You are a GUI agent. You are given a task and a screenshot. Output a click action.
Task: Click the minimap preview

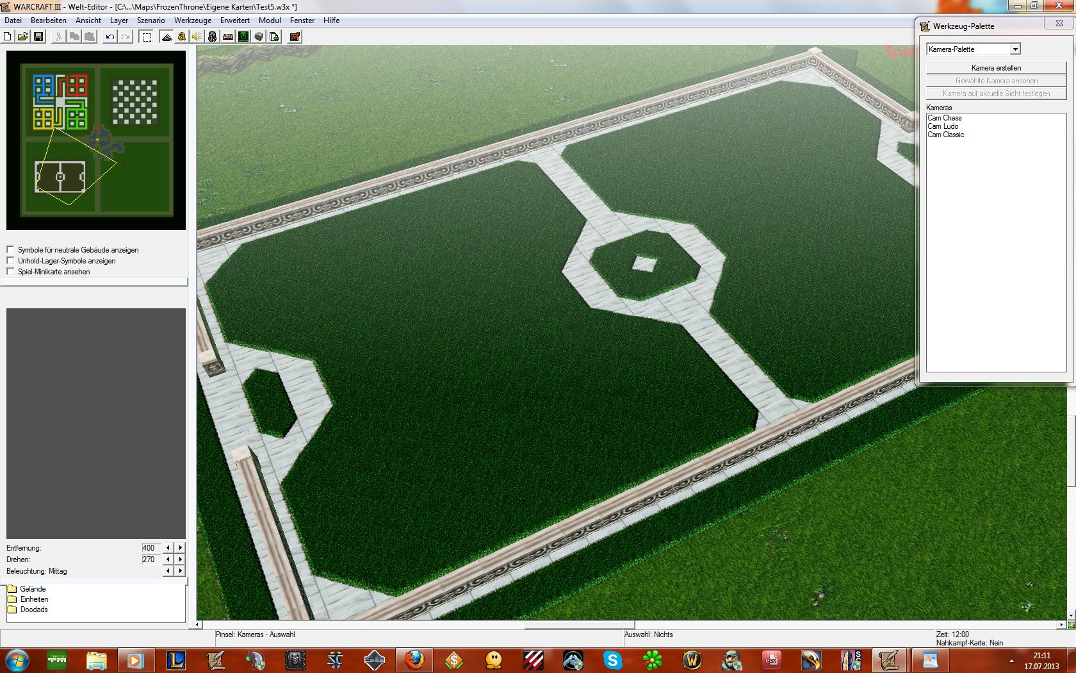(x=96, y=140)
